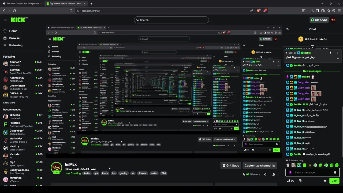Click the Arabic tag under the stream title
The height and width of the screenshot is (193, 343).
pyautogui.click(x=87, y=173)
